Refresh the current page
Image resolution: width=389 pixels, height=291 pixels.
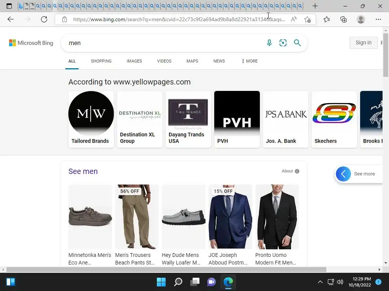click(44, 19)
